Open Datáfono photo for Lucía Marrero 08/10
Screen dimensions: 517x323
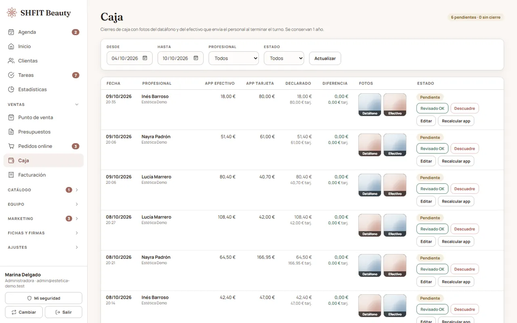coord(370,225)
